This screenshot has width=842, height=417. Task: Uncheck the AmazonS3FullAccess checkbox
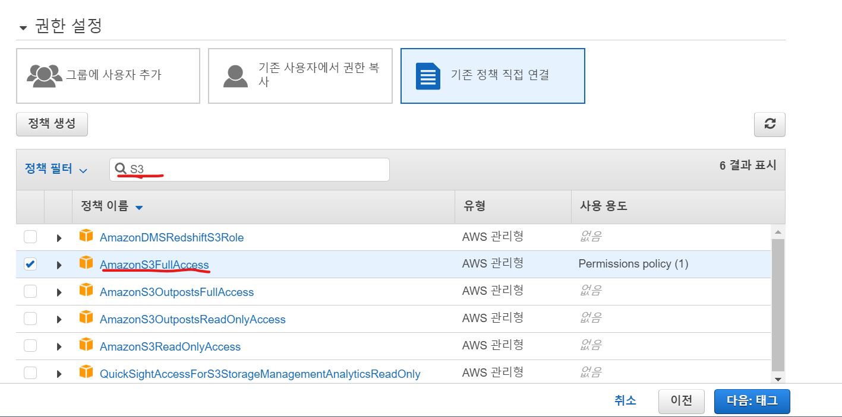(30, 265)
